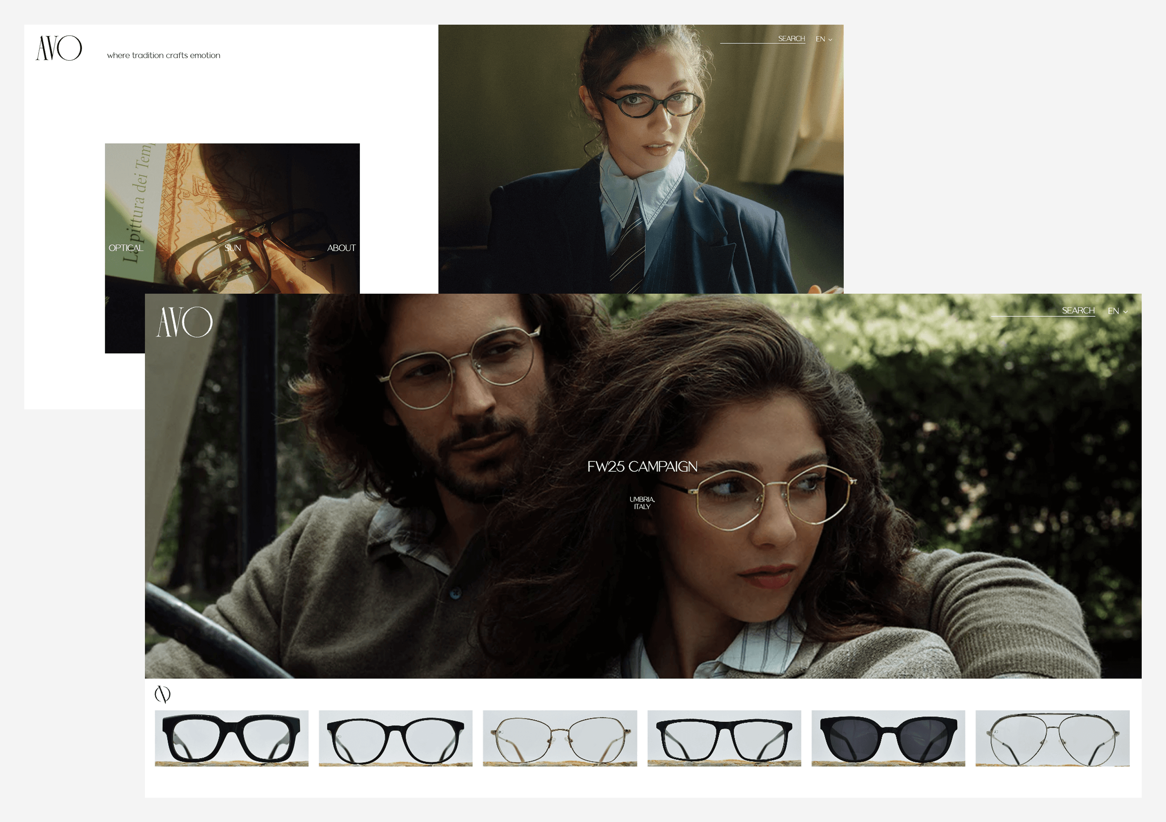Screen dimensions: 1166x822
Task: Click the chevron next to lower EN
Action: click(1126, 312)
